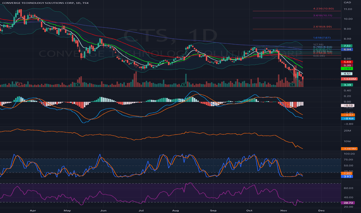Select the earnings E marker in August
361x213 pixels.
(184, 84)
